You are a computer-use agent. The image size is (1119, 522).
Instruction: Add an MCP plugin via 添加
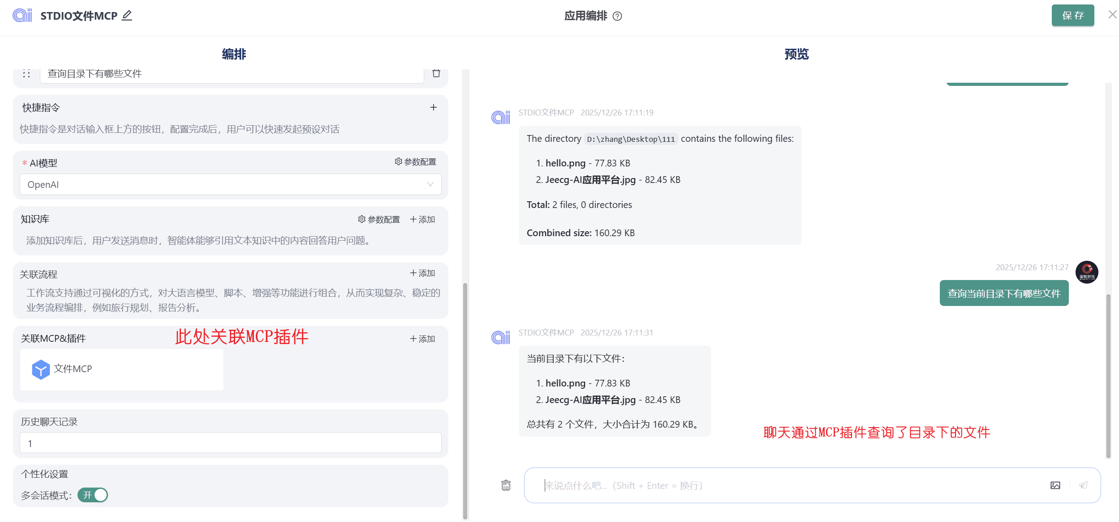(422, 339)
